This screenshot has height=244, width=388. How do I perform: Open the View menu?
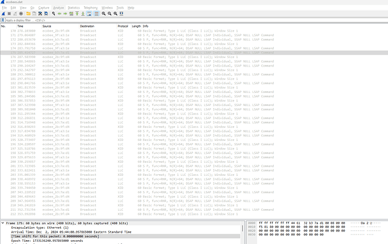(x=23, y=8)
